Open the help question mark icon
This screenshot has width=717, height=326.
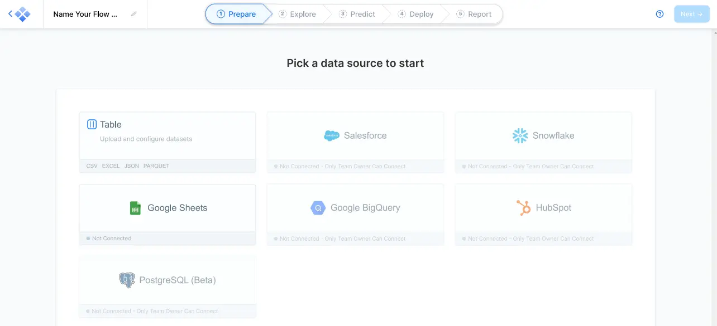659,14
